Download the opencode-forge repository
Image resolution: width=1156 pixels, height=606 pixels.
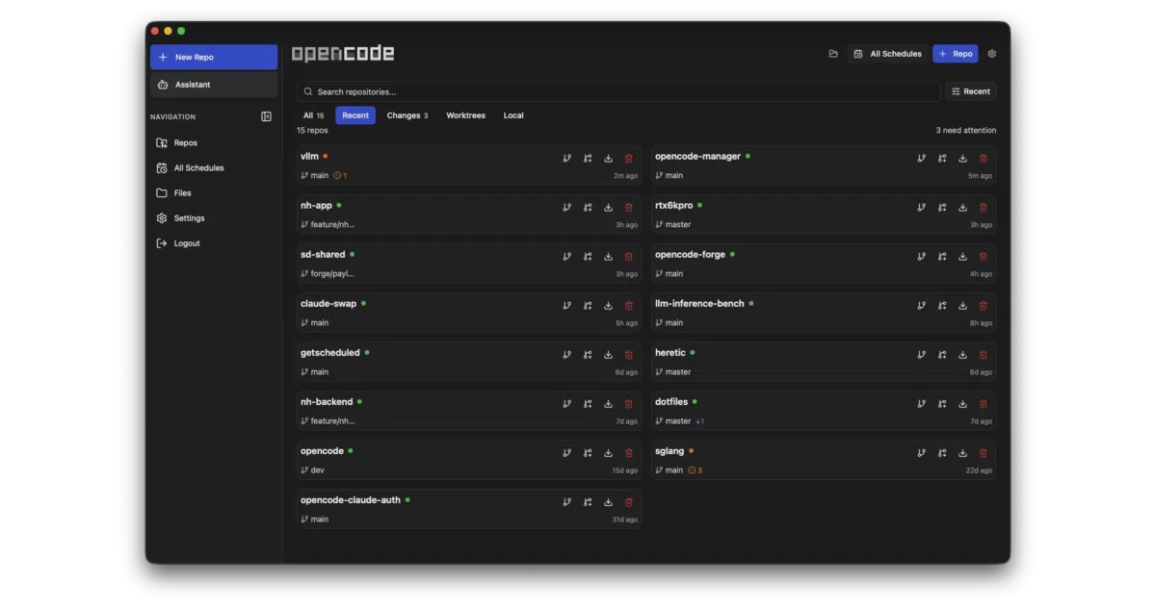(962, 257)
